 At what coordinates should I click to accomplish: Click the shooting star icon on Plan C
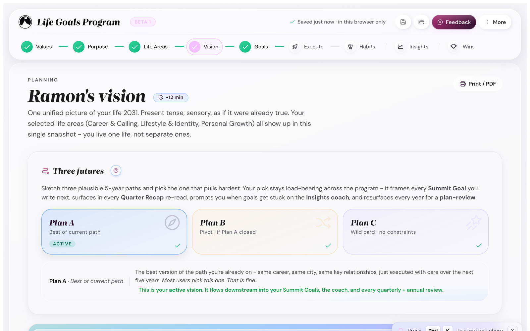coord(474,223)
